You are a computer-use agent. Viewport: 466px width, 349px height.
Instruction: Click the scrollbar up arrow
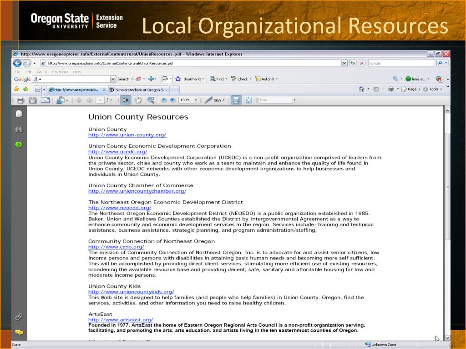coord(447,110)
